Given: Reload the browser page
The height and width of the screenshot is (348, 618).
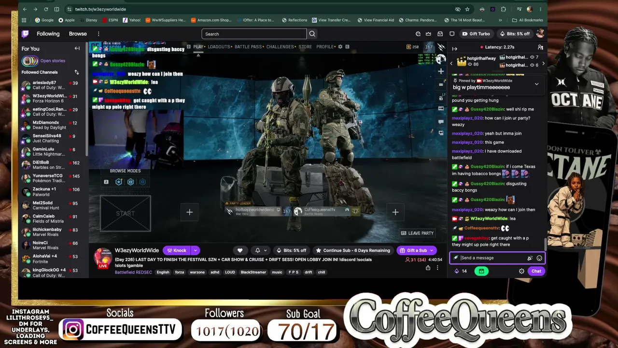Looking at the screenshot, I should pos(46,9).
